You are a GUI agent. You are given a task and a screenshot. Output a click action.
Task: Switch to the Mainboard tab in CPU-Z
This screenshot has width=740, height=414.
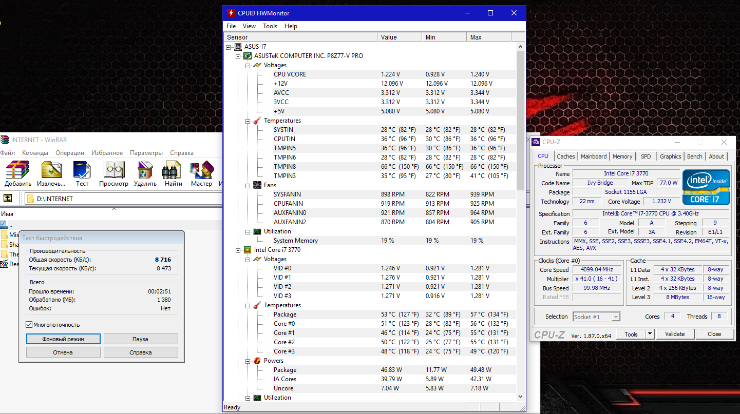pyautogui.click(x=594, y=156)
